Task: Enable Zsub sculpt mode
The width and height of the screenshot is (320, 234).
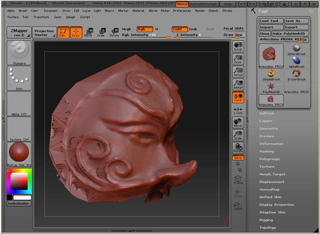Action: pos(193,29)
